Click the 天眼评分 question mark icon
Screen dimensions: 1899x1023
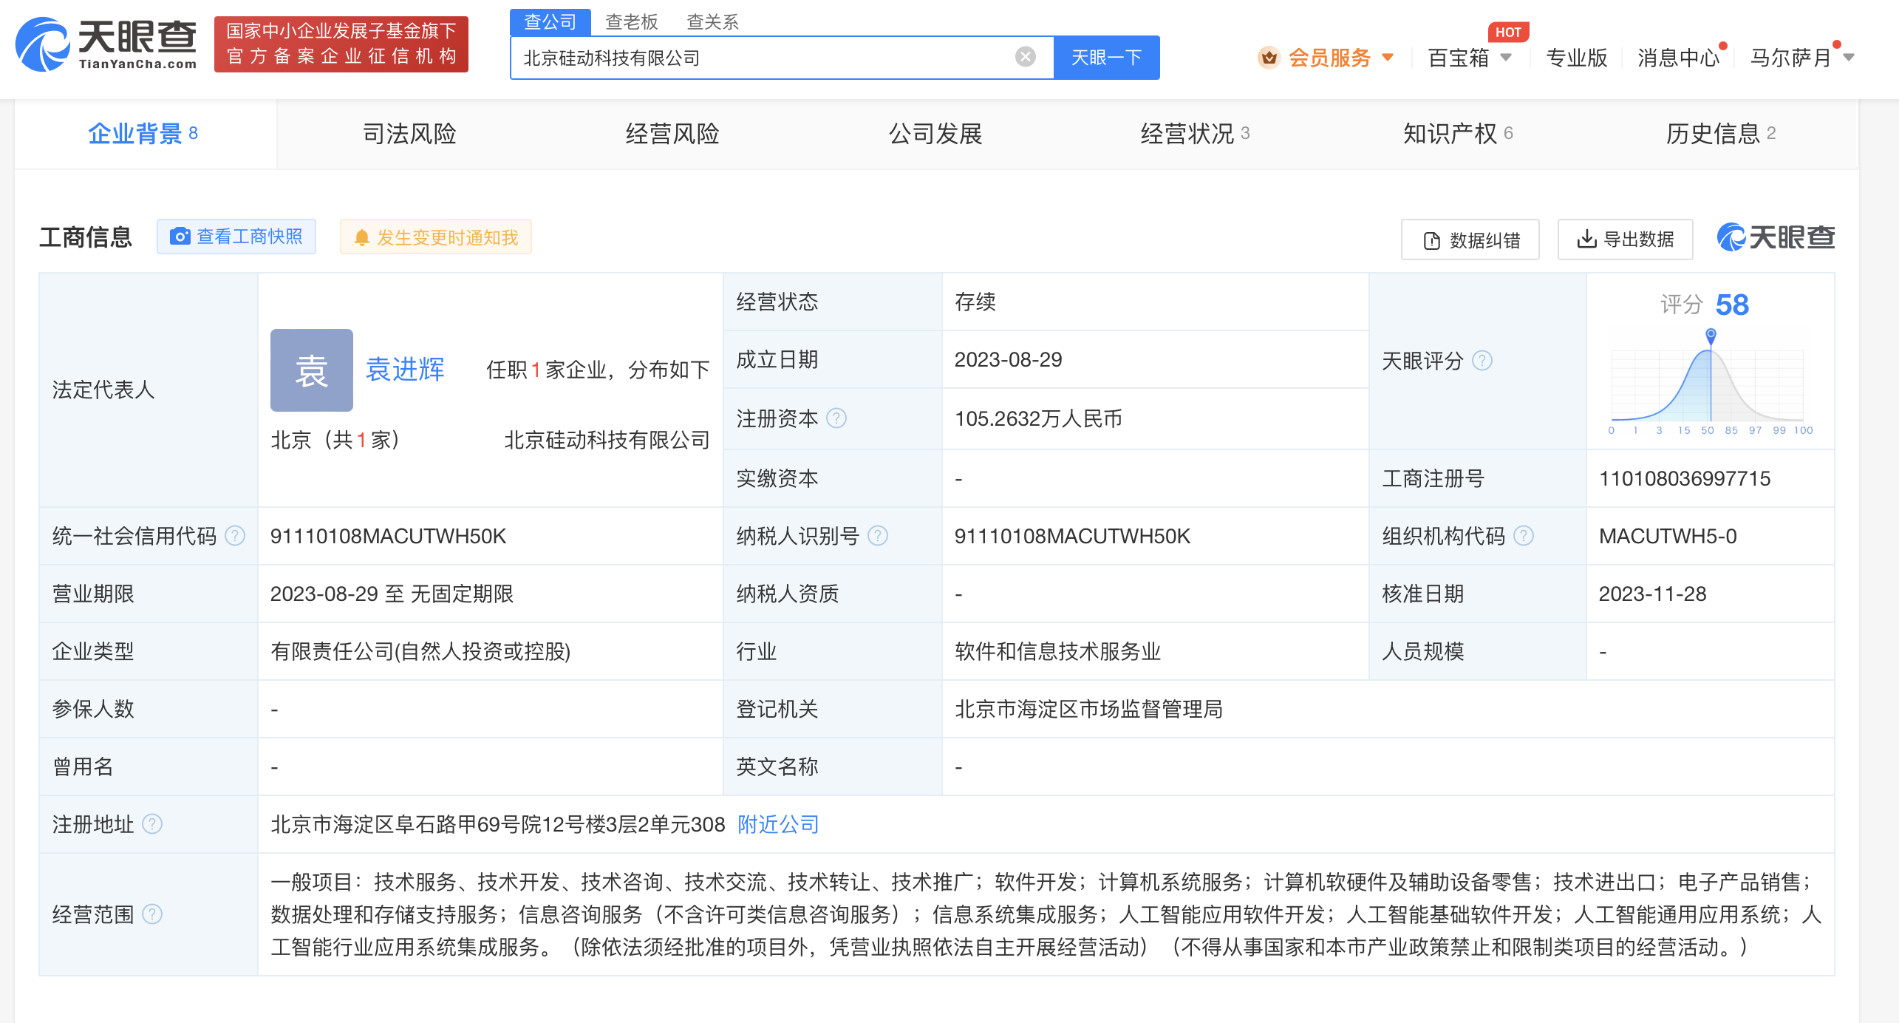pos(1482,361)
